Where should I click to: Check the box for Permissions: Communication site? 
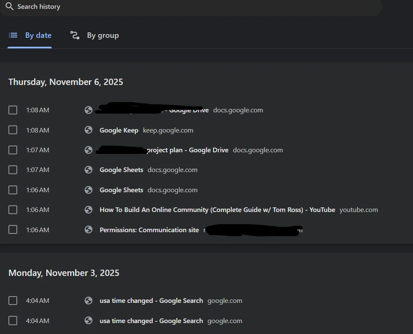(13, 230)
